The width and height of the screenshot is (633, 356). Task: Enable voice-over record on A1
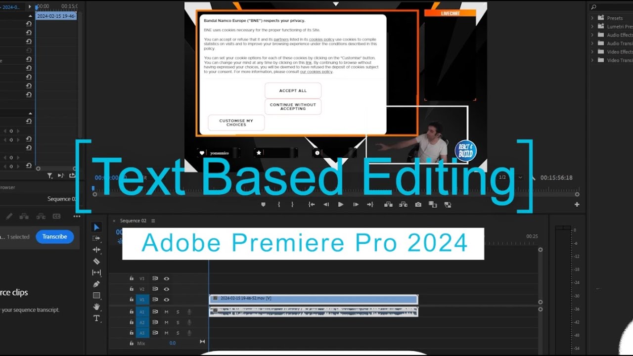[189, 312]
